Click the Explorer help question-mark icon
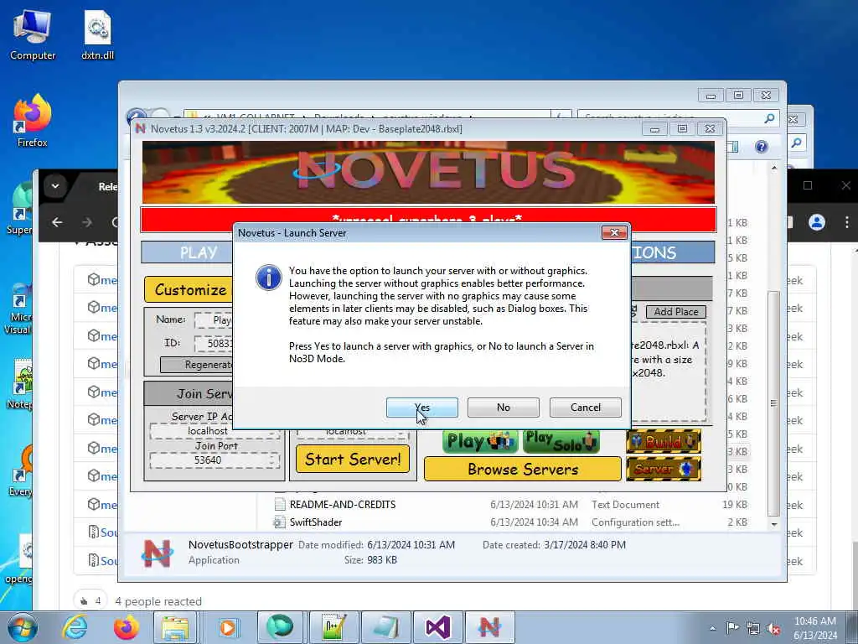This screenshot has height=644, width=858. (x=761, y=147)
